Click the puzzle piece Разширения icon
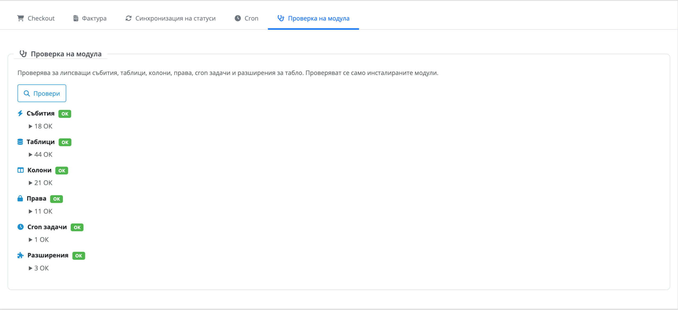 (20, 255)
